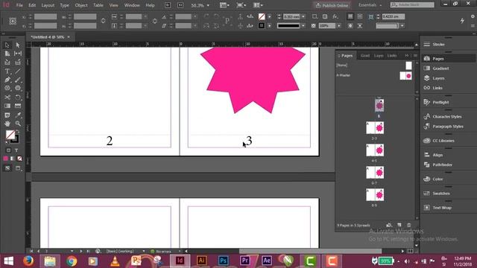Toggle formatting affects text
Screen dimensions: 477x268
[x=16, y=150]
